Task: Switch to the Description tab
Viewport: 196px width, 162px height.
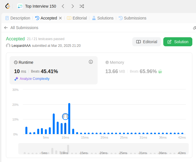Action: pyautogui.click(x=18, y=18)
